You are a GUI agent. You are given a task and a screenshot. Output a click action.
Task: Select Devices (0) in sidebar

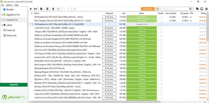pyautogui.click(x=11, y=35)
